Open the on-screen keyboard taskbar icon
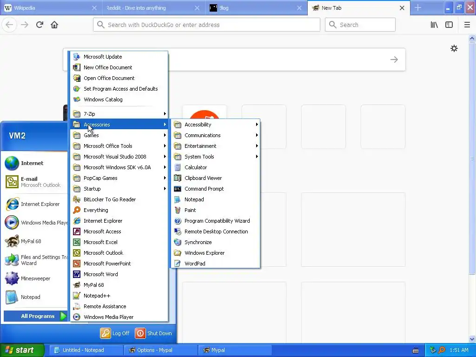The image size is (476, 357). (416, 350)
